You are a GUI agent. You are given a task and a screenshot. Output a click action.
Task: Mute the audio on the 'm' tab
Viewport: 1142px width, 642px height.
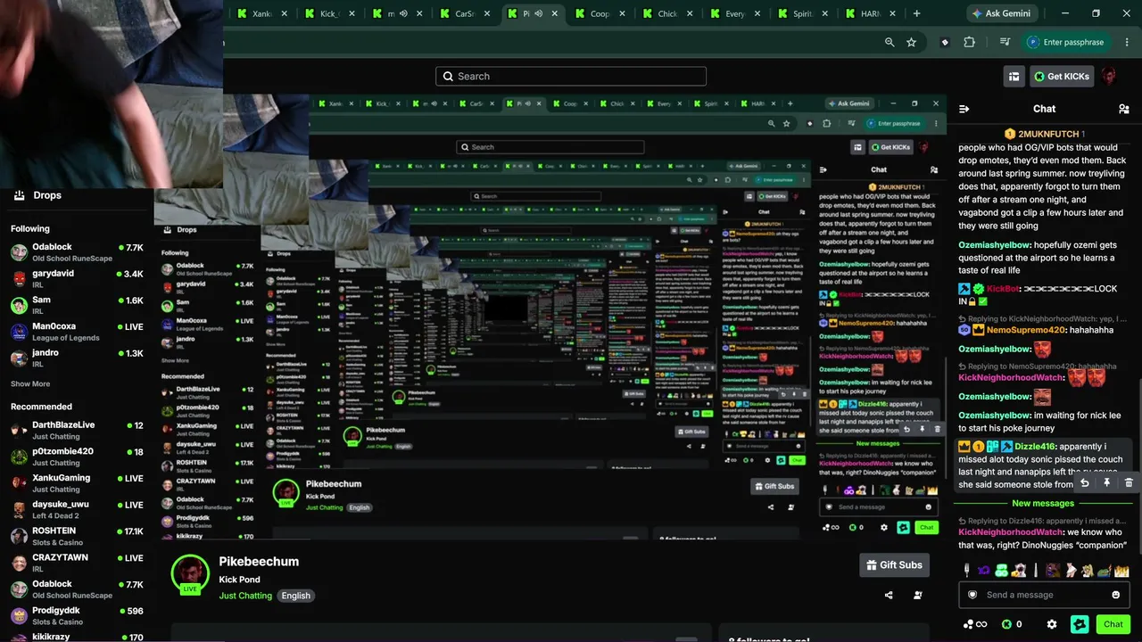[403, 13]
